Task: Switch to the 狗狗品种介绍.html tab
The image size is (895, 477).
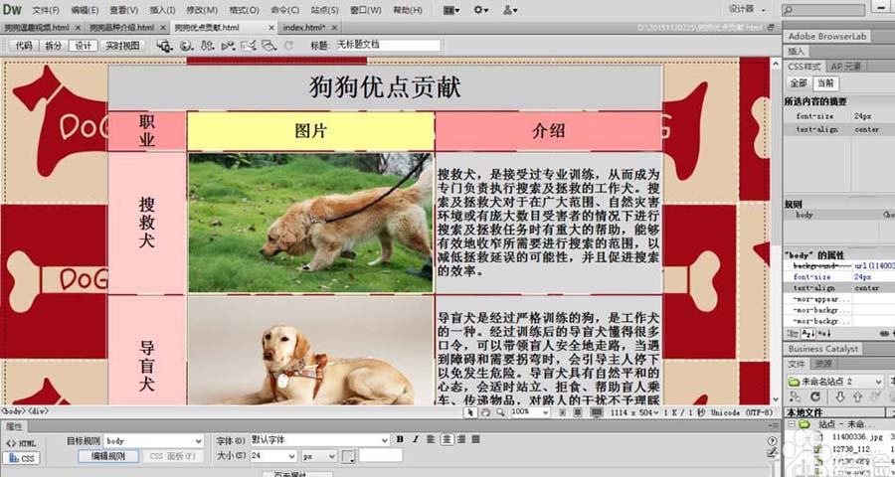Action: click(x=121, y=28)
